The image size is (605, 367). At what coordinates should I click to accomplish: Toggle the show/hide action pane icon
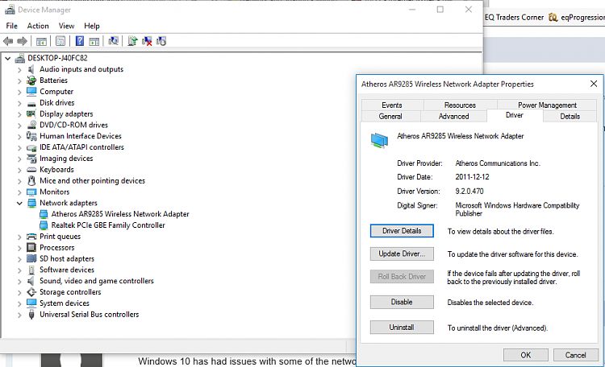(94, 41)
